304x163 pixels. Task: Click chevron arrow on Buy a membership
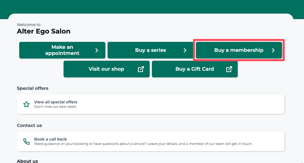273,50
